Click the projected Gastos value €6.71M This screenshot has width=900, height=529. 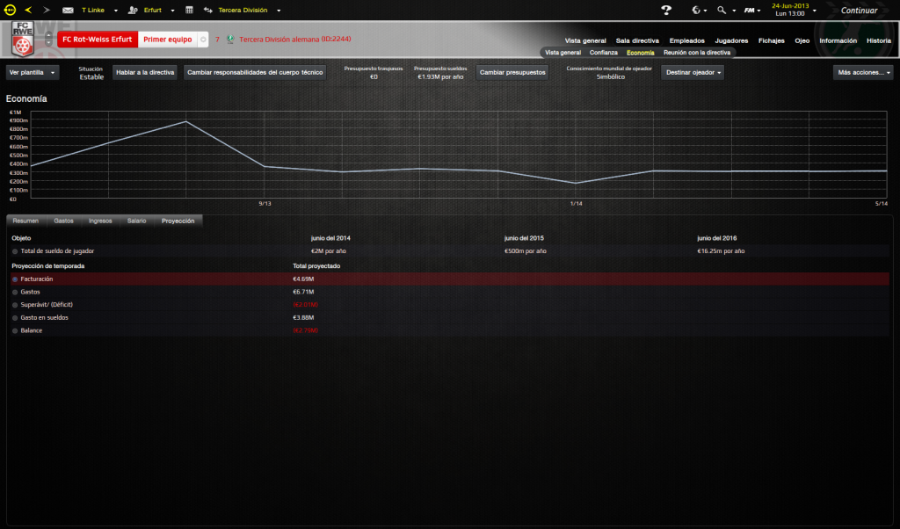click(x=303, y=292)
